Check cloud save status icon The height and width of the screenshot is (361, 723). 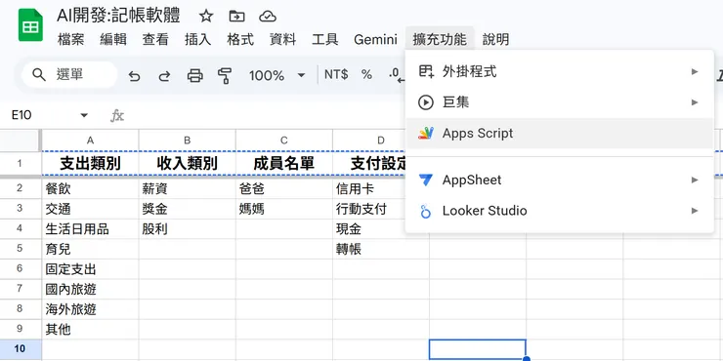pos(268,17)
